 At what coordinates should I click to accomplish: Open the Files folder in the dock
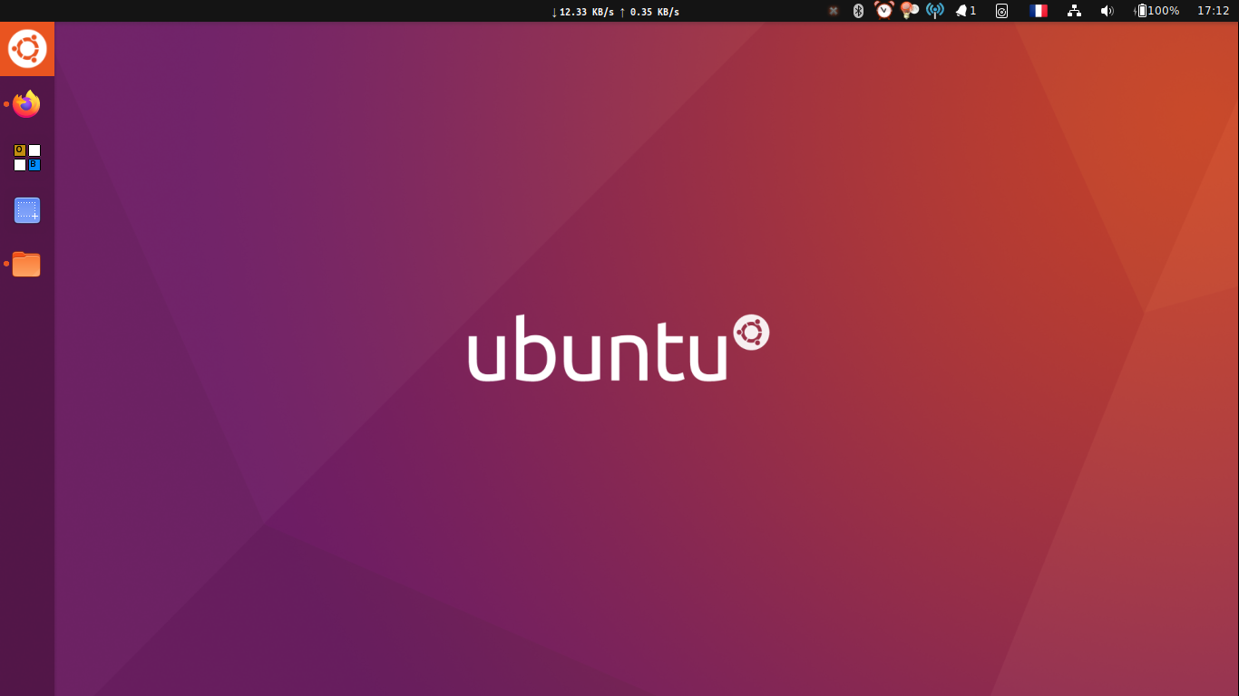[x=26, y=264]
